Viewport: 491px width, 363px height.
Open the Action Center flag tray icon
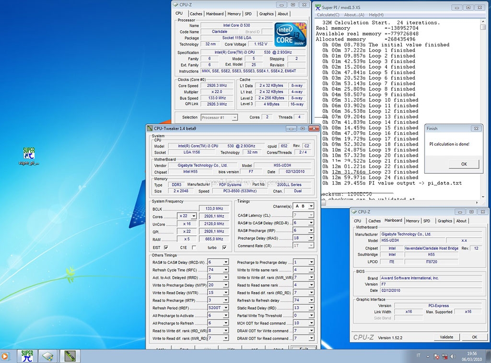click(436, 356)
